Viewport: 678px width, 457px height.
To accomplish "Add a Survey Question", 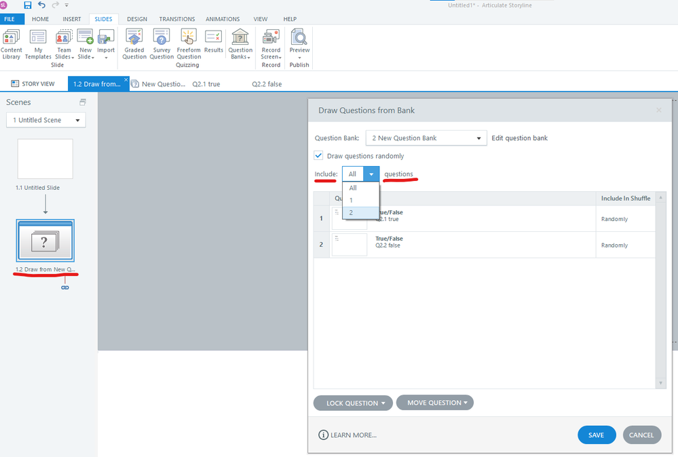I will 162,44.
